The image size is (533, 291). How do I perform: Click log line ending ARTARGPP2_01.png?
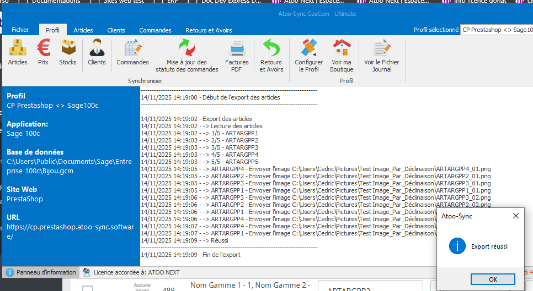click(316, 176)
